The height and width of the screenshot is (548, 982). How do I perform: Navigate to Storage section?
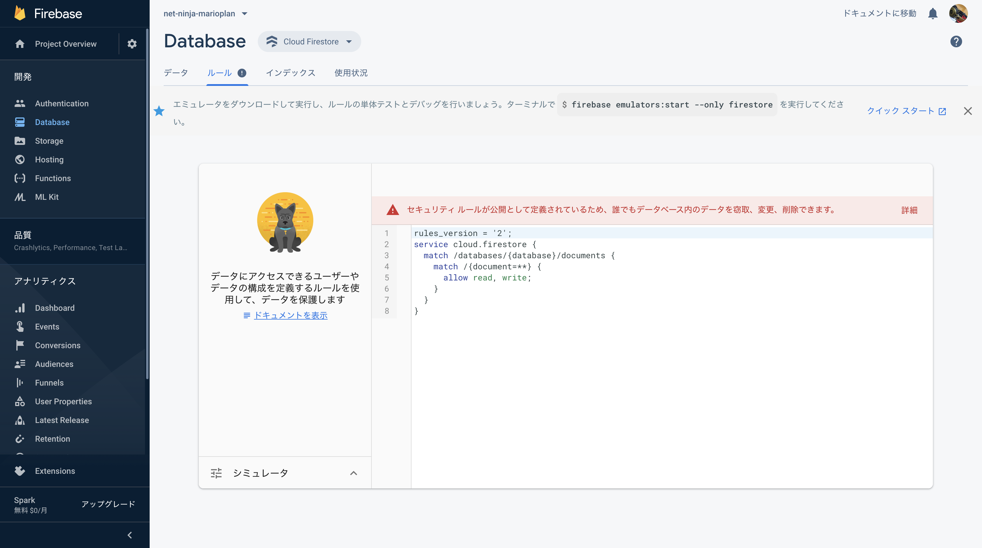pos(49,141)
